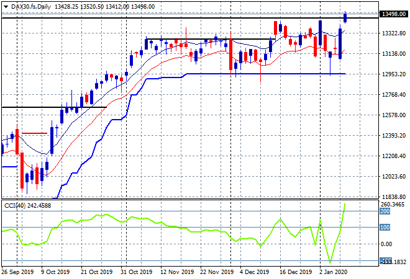Click the 31 Oct 2019 date label

tap(136, 272)
